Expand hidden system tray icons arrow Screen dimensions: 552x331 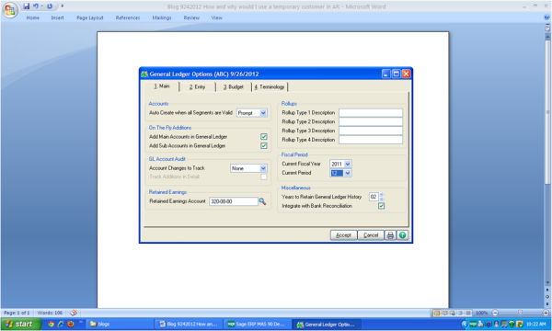pyautogui.click(x=465, y=324)
